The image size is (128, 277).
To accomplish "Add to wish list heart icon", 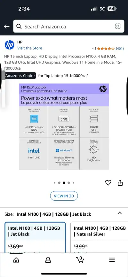I will point(108,183).
